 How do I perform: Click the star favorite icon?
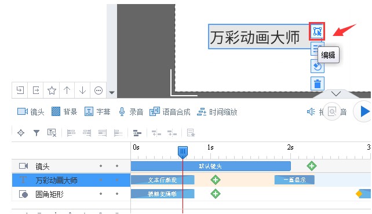pos(52,90)
